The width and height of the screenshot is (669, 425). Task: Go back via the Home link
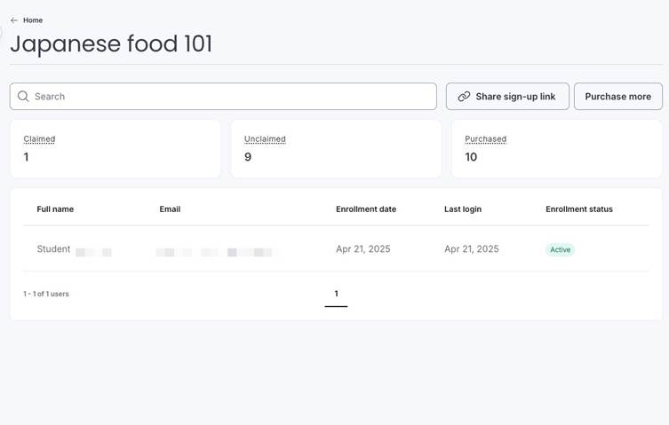click(x=33, y=20)
